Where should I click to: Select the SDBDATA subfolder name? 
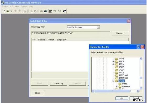pyautogui.click(x=126, y=86)
